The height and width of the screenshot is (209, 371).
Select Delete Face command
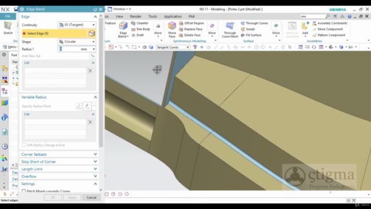coord(190,35)
